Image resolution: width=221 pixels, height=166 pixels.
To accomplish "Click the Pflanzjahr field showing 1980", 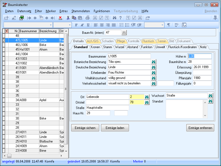I will click(x=202, y=78).
